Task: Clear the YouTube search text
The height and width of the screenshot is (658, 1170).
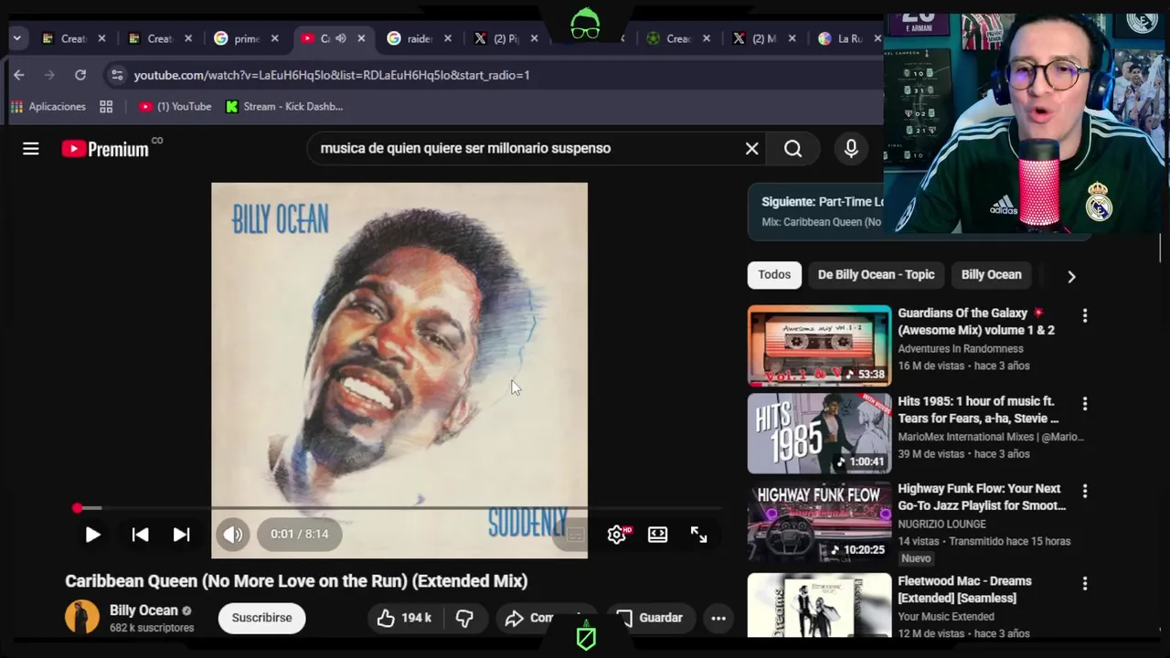Action: [751, 148]
